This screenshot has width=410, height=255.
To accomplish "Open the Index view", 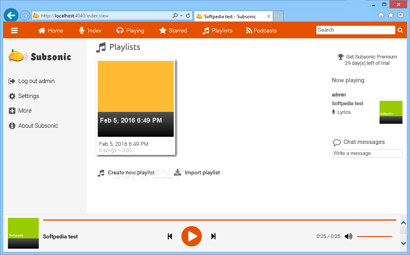I will point(90,30).
